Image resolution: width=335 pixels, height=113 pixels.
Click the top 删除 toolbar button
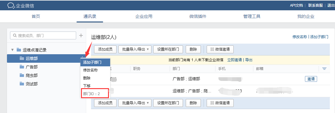tap(193, 49)
